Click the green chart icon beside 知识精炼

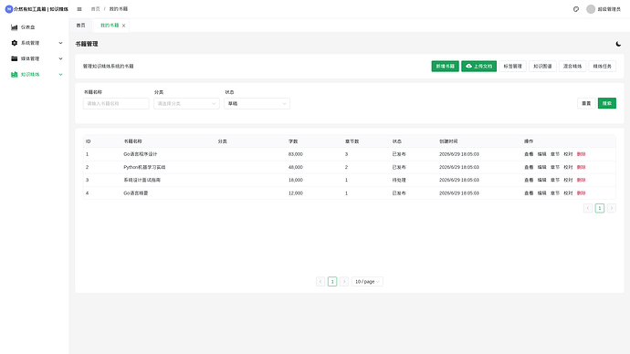tap(14, 74)
